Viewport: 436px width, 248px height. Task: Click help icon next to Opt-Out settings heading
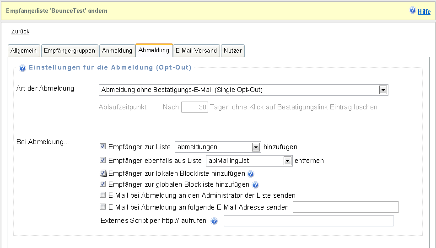tap(22, 68)
